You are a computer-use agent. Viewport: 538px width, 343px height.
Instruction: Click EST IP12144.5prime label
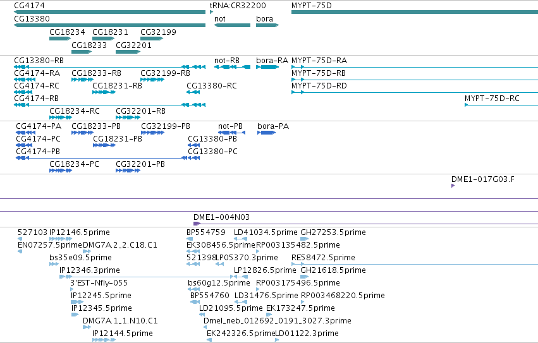(123, 334)
